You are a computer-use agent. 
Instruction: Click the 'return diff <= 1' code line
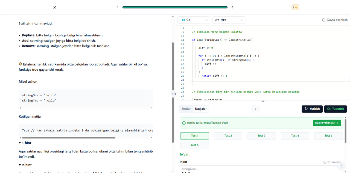tap(215, 76)
